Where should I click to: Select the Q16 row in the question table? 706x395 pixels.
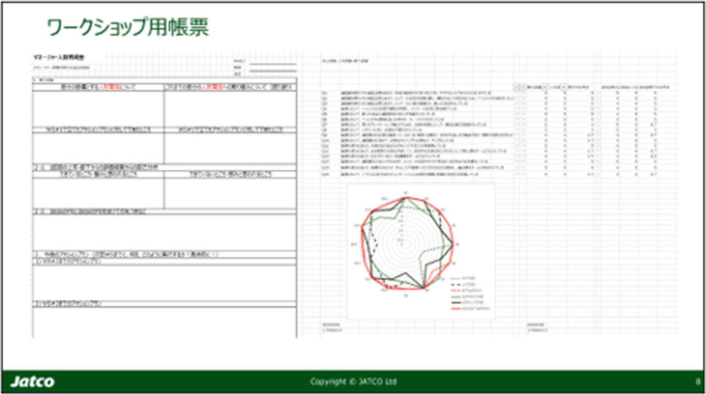click(490, 174)
